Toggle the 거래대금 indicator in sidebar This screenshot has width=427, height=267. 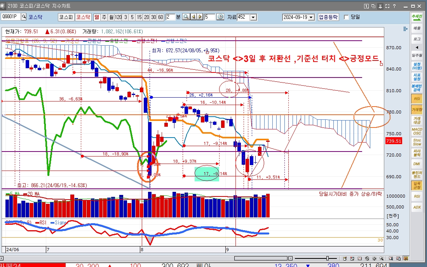click(417, 121)
